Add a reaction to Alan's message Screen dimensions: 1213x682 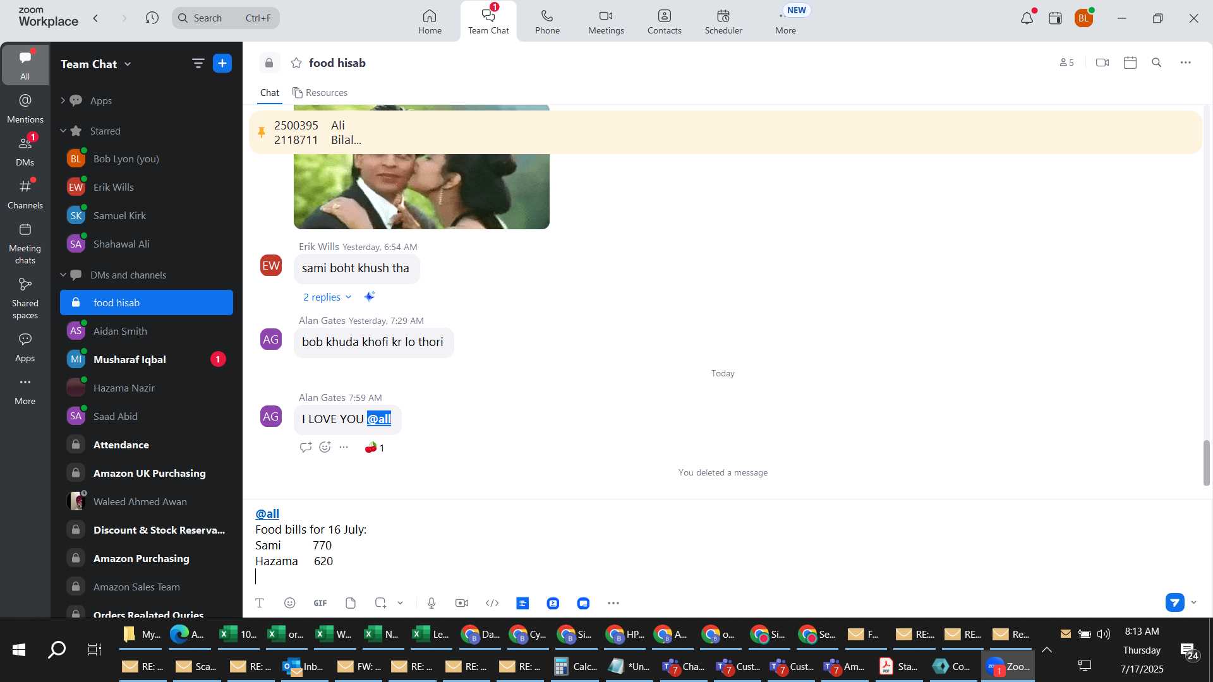325,447
